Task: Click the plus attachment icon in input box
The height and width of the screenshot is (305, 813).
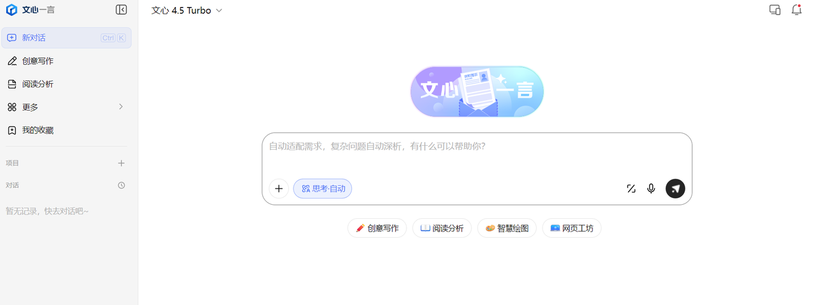Action: [x=279, y=188]
